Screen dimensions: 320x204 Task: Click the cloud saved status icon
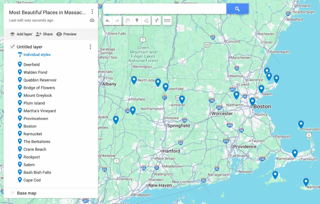(x=92, y=20)
